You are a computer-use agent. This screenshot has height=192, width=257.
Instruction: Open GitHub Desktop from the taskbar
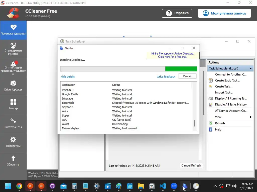(52, 186)
